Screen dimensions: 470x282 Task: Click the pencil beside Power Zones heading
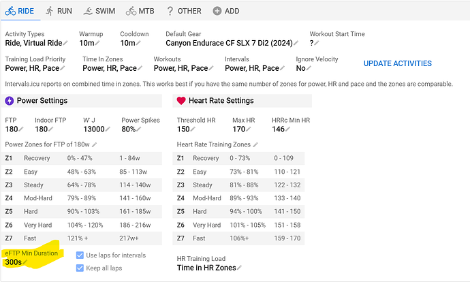click(x=95, y=144)
